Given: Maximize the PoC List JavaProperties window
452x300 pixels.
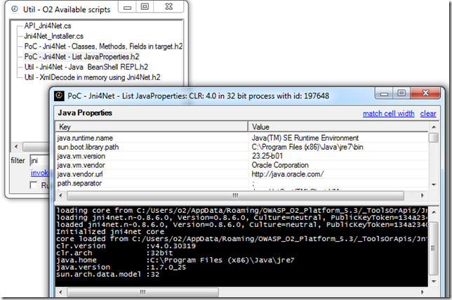Looking at the screenshot, I should point(402,94).
